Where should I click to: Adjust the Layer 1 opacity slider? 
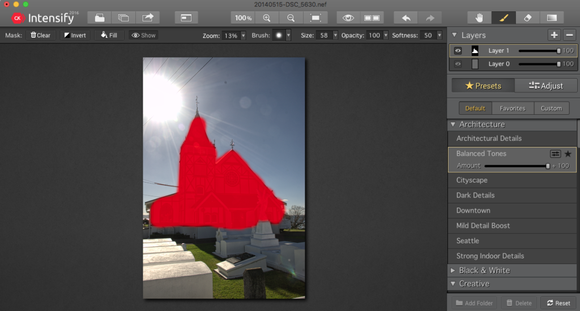click(540, 50)
